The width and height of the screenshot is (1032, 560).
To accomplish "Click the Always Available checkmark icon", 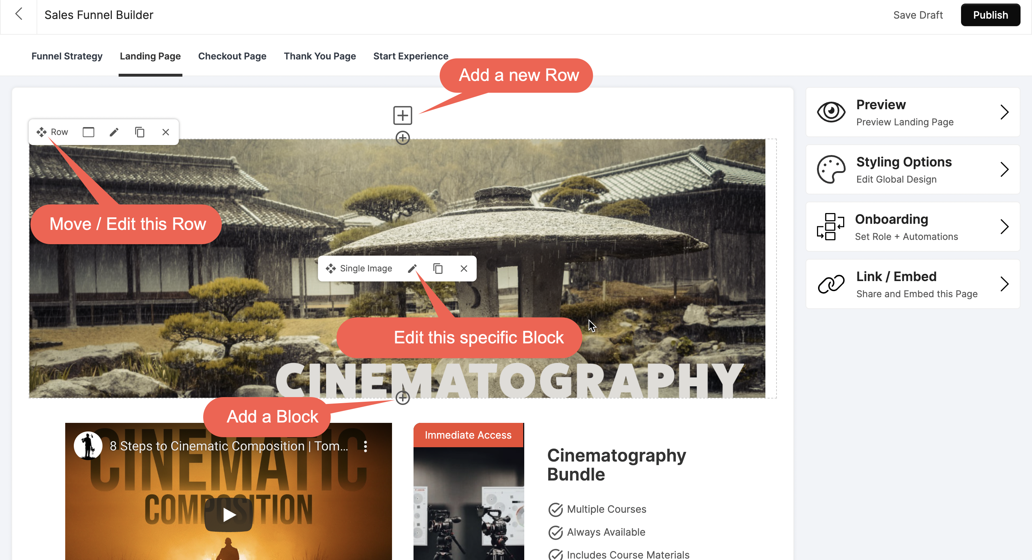I will (556, 532).
